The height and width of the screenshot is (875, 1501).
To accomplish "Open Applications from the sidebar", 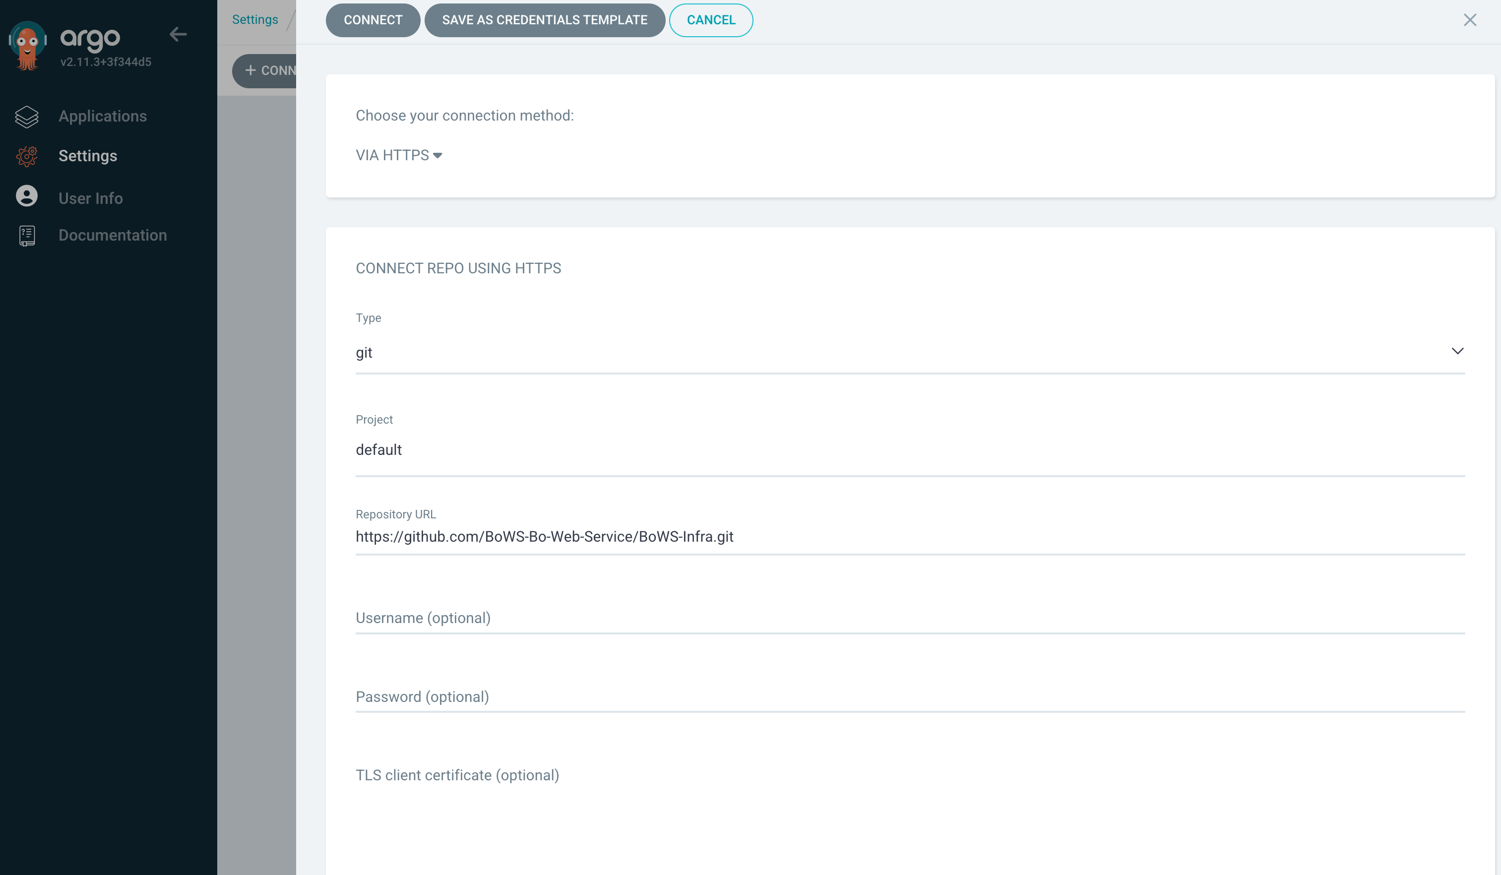I will click(x=103, y=116).
